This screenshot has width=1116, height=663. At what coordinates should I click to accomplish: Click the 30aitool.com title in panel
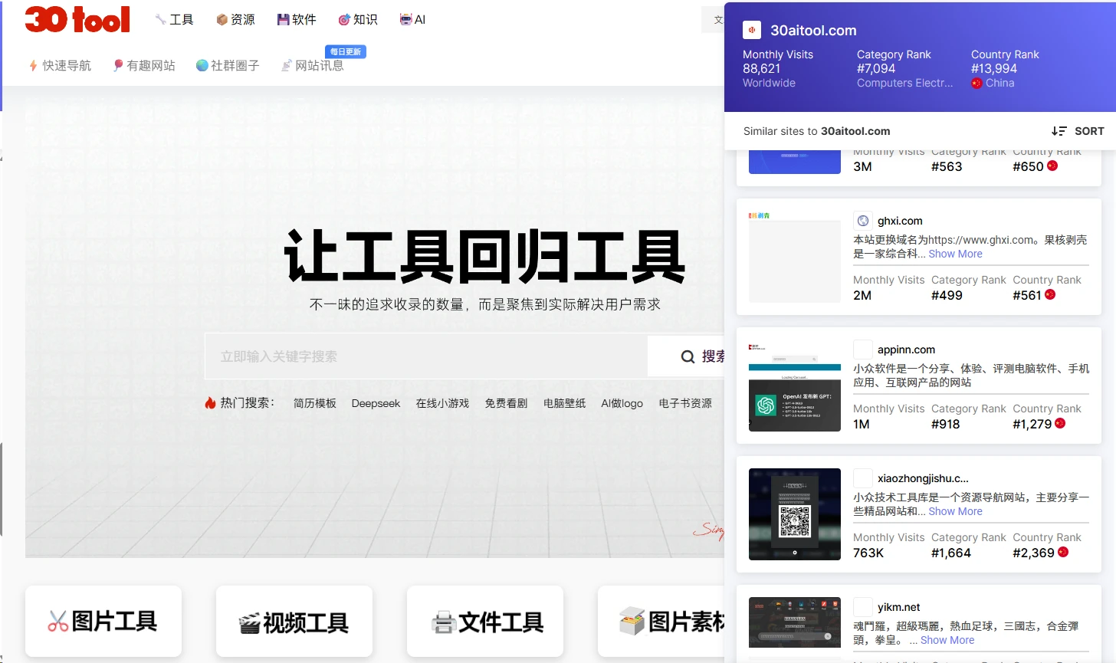pyautogui.click(x=813, y=31)
